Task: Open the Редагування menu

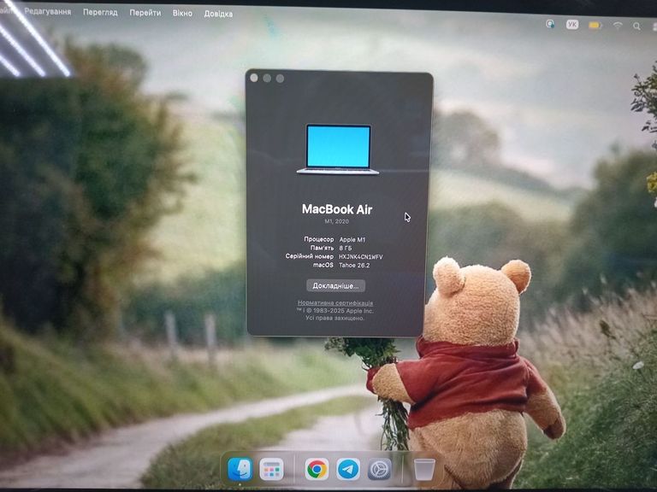Action: (x=48, y=12)
